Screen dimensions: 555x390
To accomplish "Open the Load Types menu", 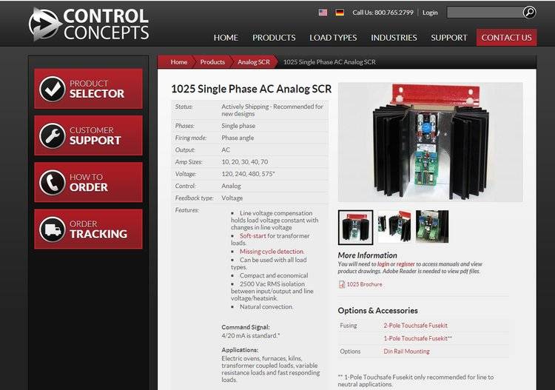I will click(333, 38).
